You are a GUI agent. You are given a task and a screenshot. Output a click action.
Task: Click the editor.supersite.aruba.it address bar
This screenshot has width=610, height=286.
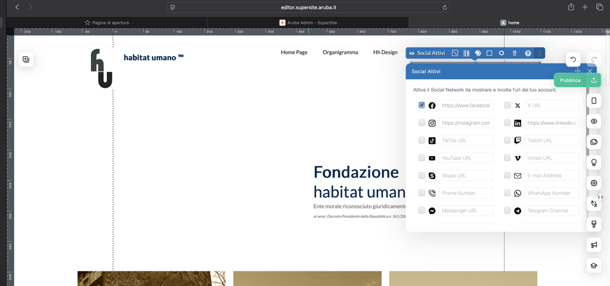click(x=309, y=7)
